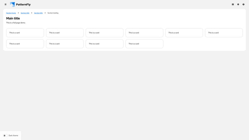
Task: Select the second card in the bottom row
Action: pos(65,44)
